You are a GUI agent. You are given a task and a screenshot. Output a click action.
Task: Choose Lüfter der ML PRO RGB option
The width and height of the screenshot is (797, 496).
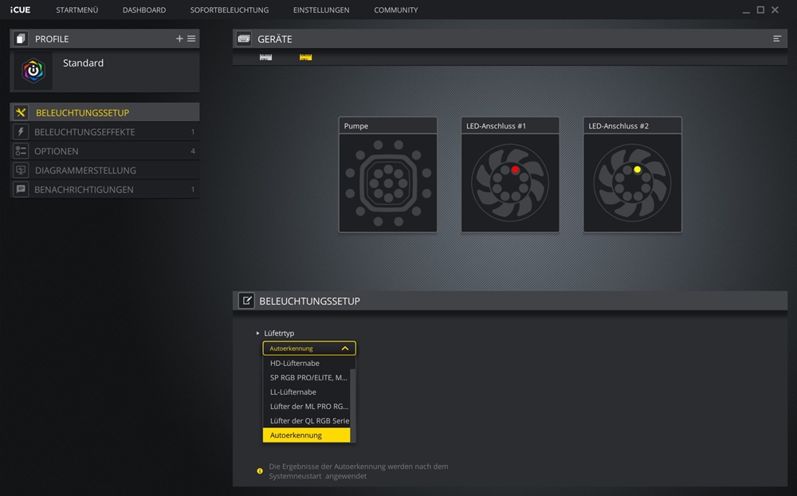tap(307, 406)
